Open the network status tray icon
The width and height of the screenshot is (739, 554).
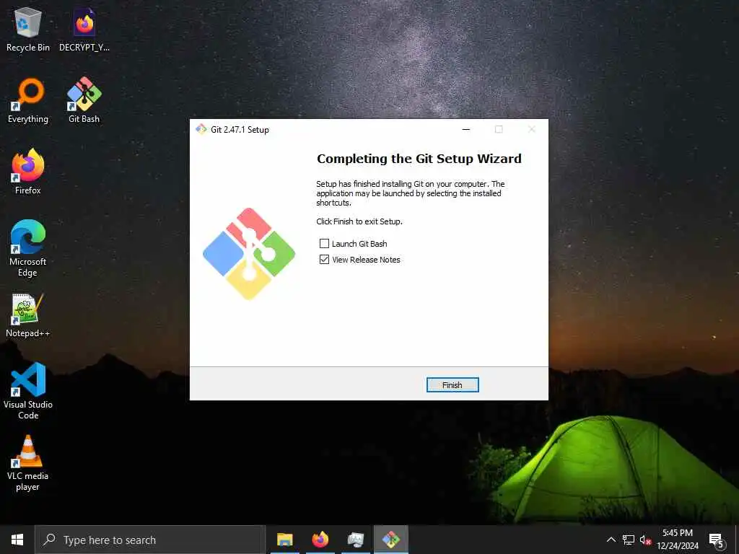coord(629,540)
